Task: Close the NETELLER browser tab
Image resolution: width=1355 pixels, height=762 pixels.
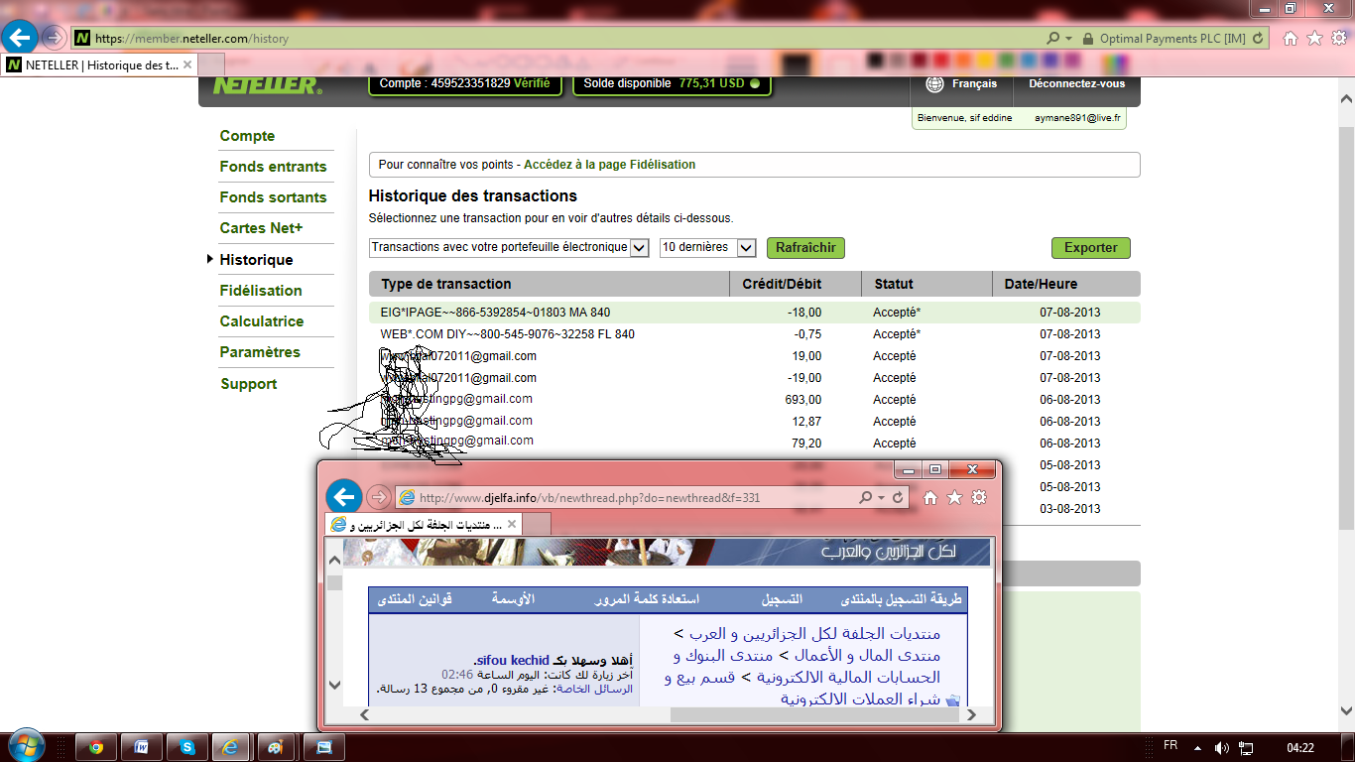Action: 185,64
